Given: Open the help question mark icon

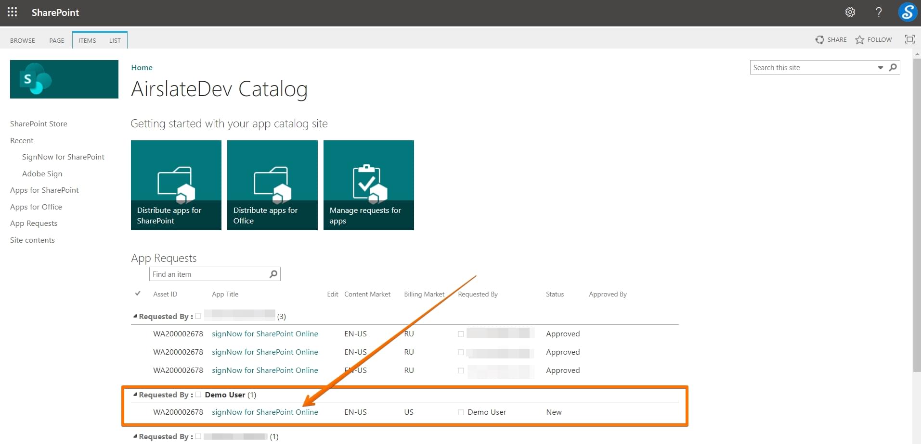Looking at the screenshot, I should pyautogui.click(x=879, y=12).
